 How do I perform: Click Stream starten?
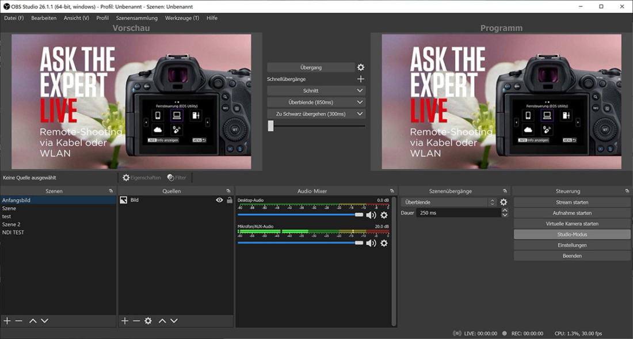(x=572, y=202)
